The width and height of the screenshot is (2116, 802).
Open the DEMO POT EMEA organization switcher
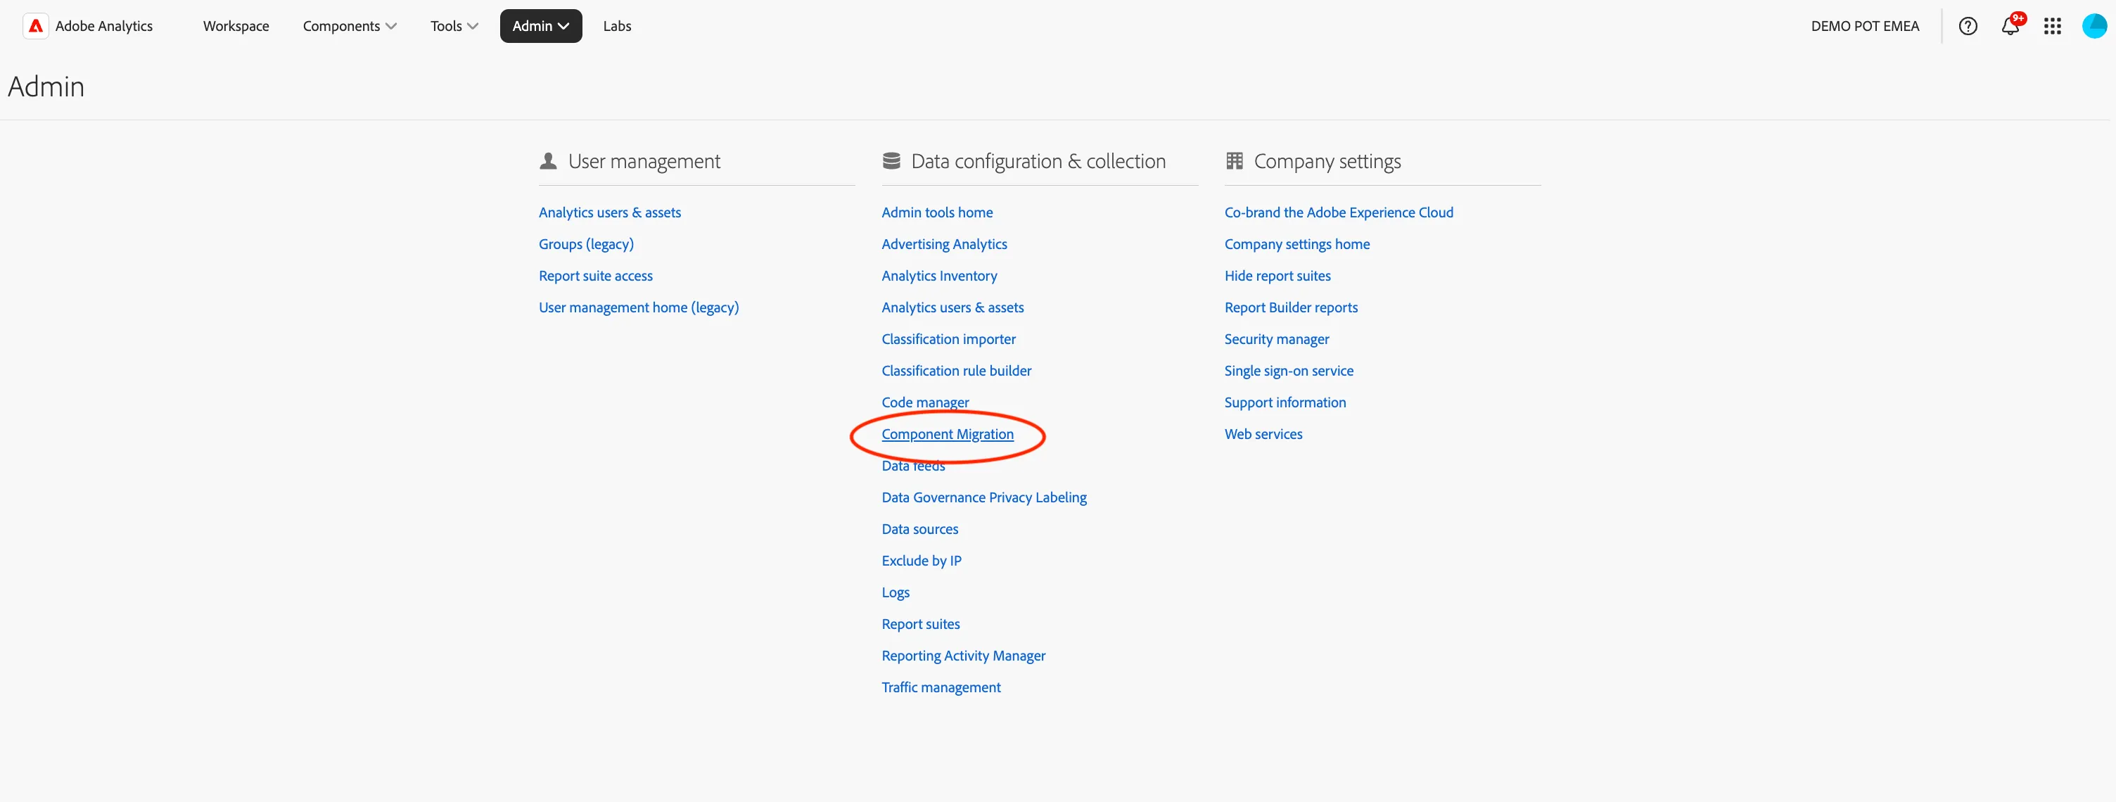point(1865,26)
